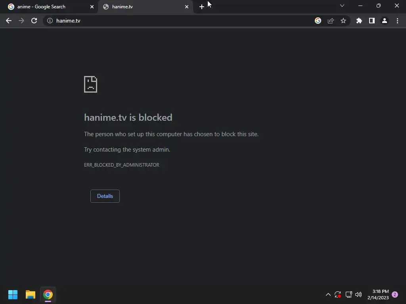Click the forward navigation arrow
The width and height of the screenshot is (406, 304).
click(x=21, y=21)
